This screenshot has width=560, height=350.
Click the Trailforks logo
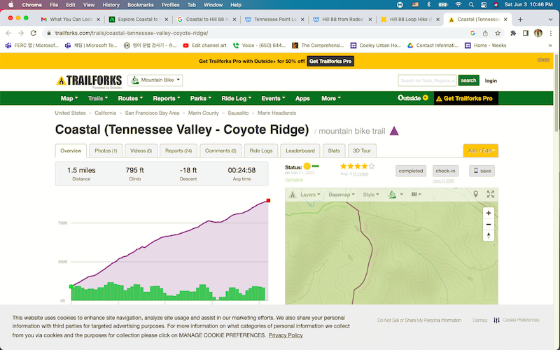click(89, 80)
